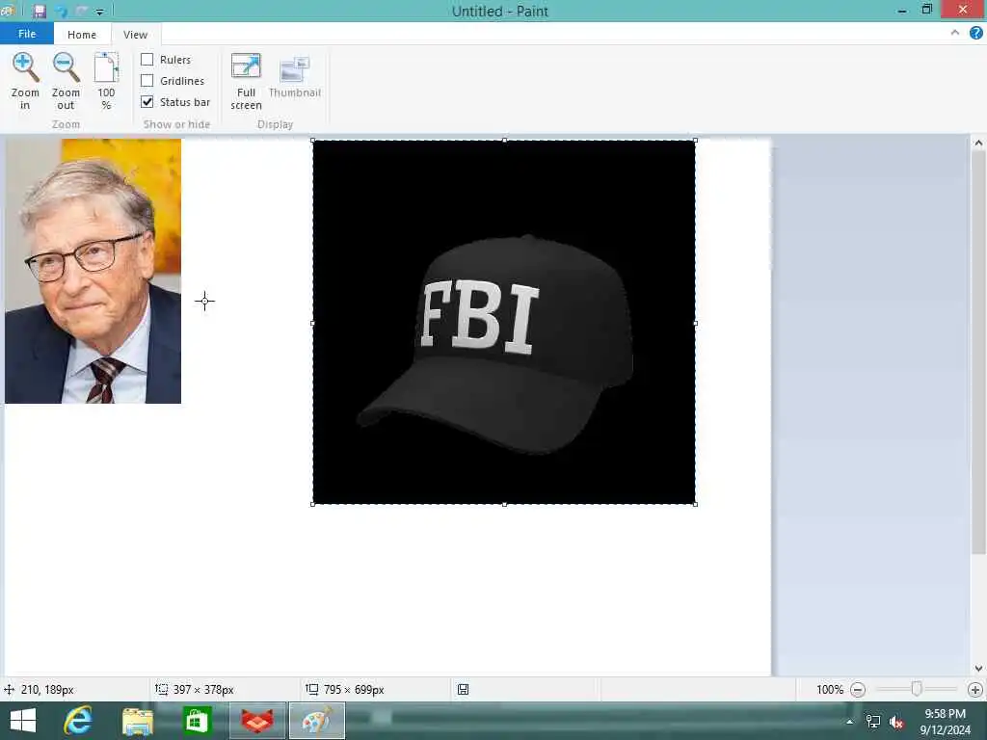The width and height of the screenshot is (987, 740).
Task: Restore down the Paint window
Action: click(927, 10)
